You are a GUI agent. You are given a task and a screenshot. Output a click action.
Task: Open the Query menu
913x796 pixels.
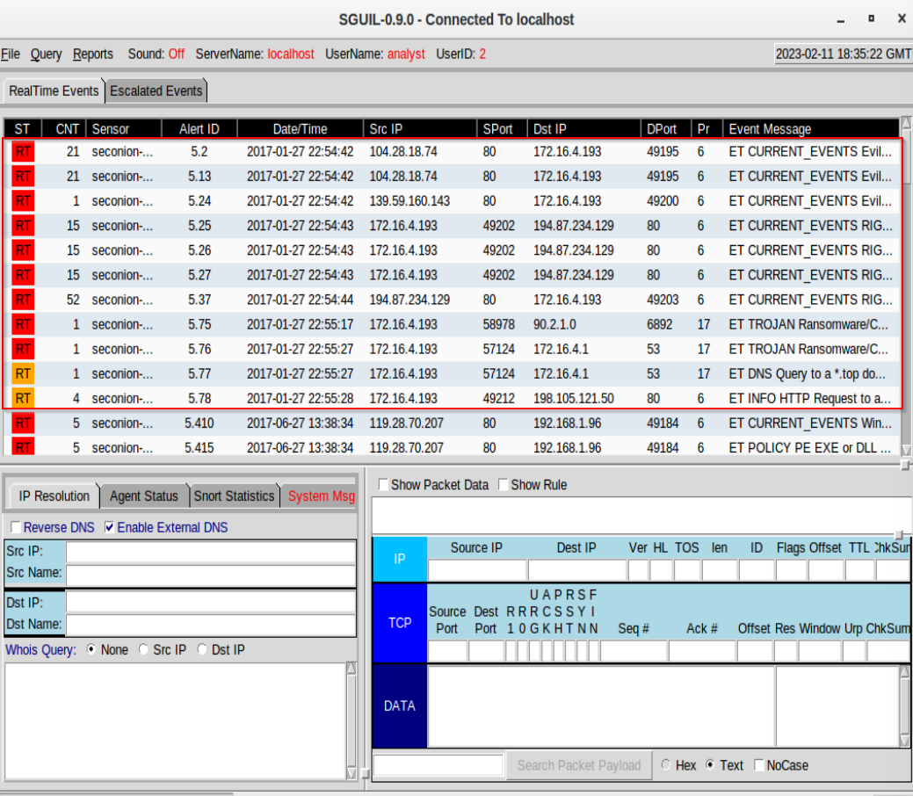(x=46, y=54)
